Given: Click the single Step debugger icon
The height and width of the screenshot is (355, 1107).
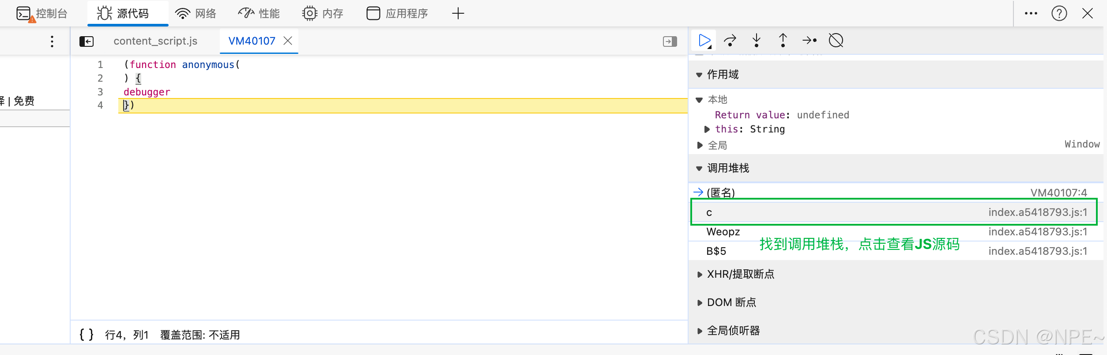Looking at the screenshot, I should [810, 41].
